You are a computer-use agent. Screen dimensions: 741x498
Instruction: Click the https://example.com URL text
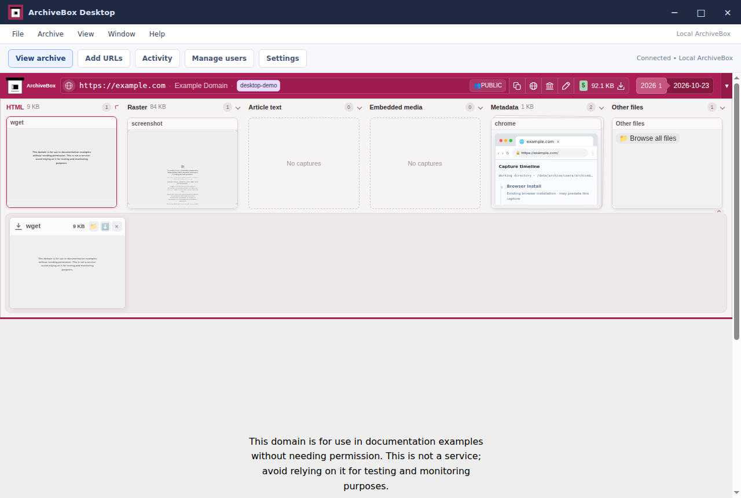[x=122, y=86]
